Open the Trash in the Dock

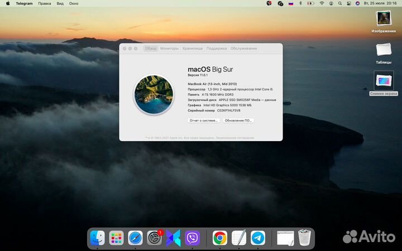(304, 238)
